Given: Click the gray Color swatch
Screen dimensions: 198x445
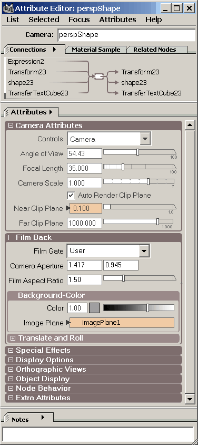Looking at the screenshot, I should [x=94, y=308].
